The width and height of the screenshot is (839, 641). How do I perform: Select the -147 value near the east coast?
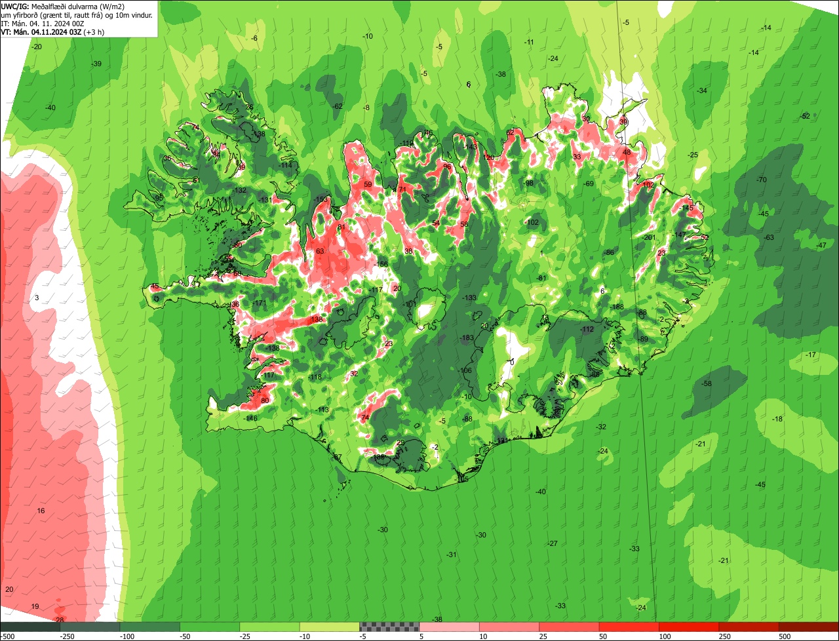[x=679, y=234]
